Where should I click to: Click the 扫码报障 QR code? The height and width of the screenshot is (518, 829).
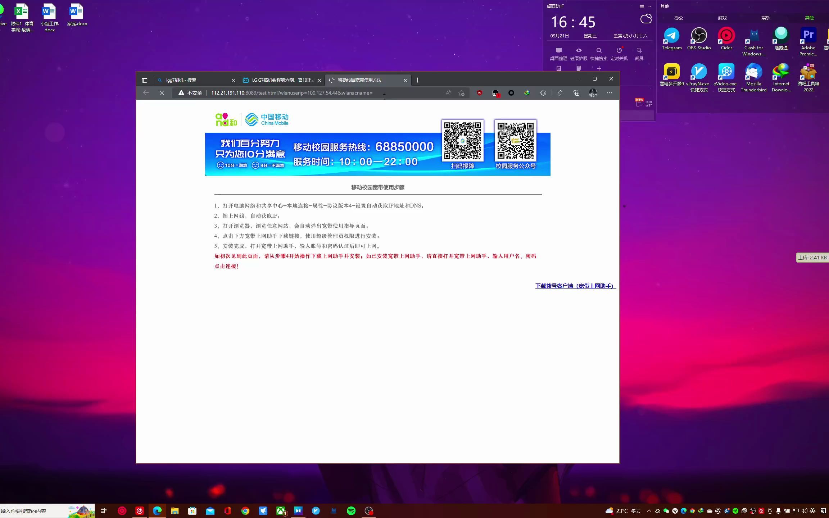(463, 141)
